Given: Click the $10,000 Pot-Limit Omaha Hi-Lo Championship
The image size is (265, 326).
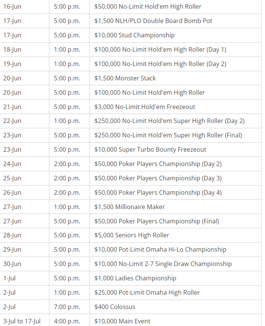Looking at the screenshot, I should coord(160,250).
